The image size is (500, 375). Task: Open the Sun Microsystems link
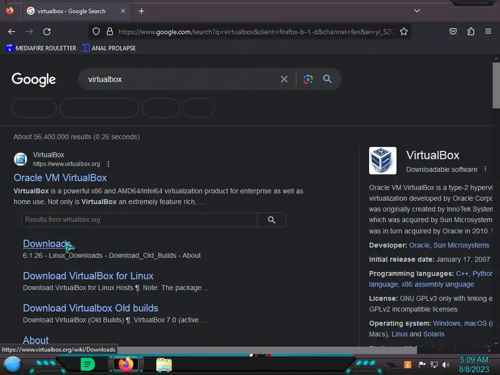point(461,245)
